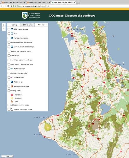Zoom out of the map
The image size is (129, 158).
[4, 29]
